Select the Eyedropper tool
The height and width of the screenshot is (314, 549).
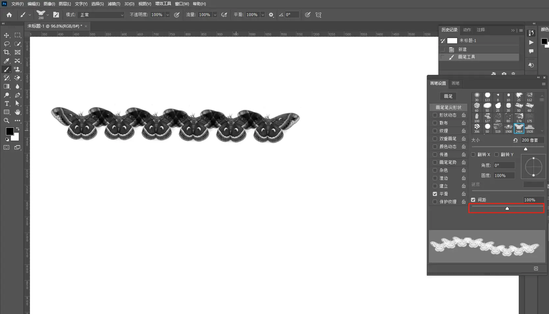[7, 61]
